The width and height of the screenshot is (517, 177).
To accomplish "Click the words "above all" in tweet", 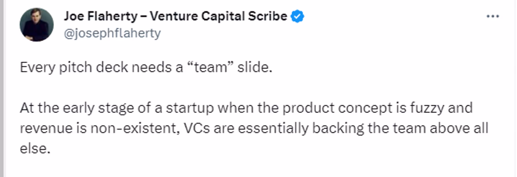I will pos(459,128).
